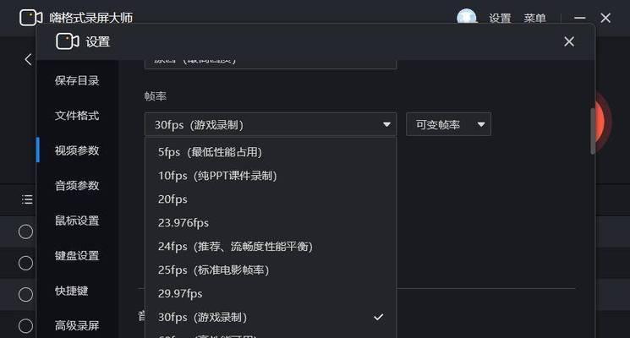Select the second radio circle in main window
This screenshot has height=338, width=630.
[25, 263]
